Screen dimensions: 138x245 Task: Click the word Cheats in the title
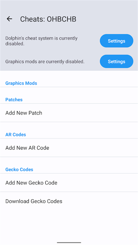pyautogui.click(x=32, y=19)
